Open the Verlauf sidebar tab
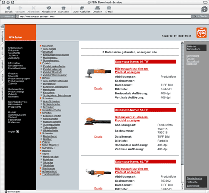Image resolution: width=209 pixels, height=193 pixels. coord(2,51)
